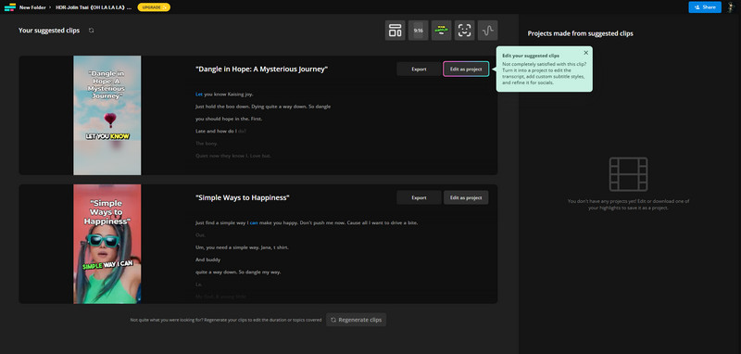This screenshot has width=741, height=354.
Task: Share the project with Share button
Action: coord(705,7)
